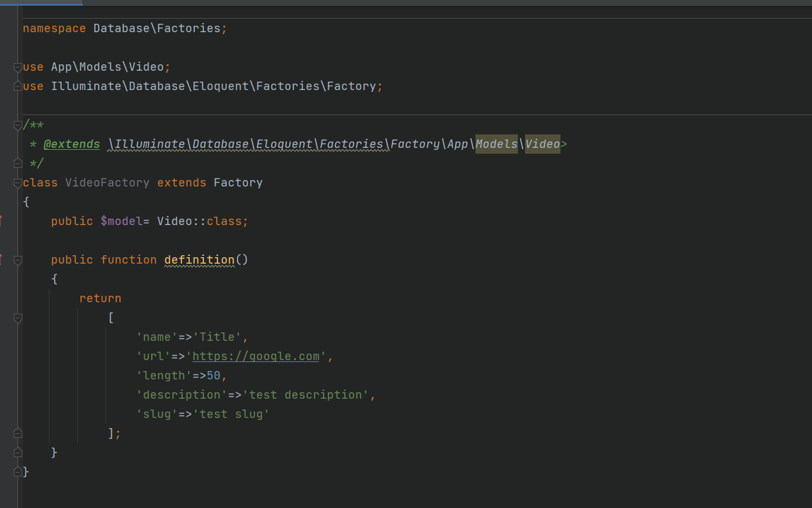Click the extends keyword in the class declaration

point(181,183)
